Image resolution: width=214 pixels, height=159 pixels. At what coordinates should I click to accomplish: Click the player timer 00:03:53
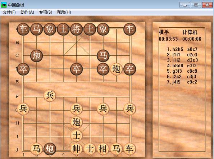point(168,39)
